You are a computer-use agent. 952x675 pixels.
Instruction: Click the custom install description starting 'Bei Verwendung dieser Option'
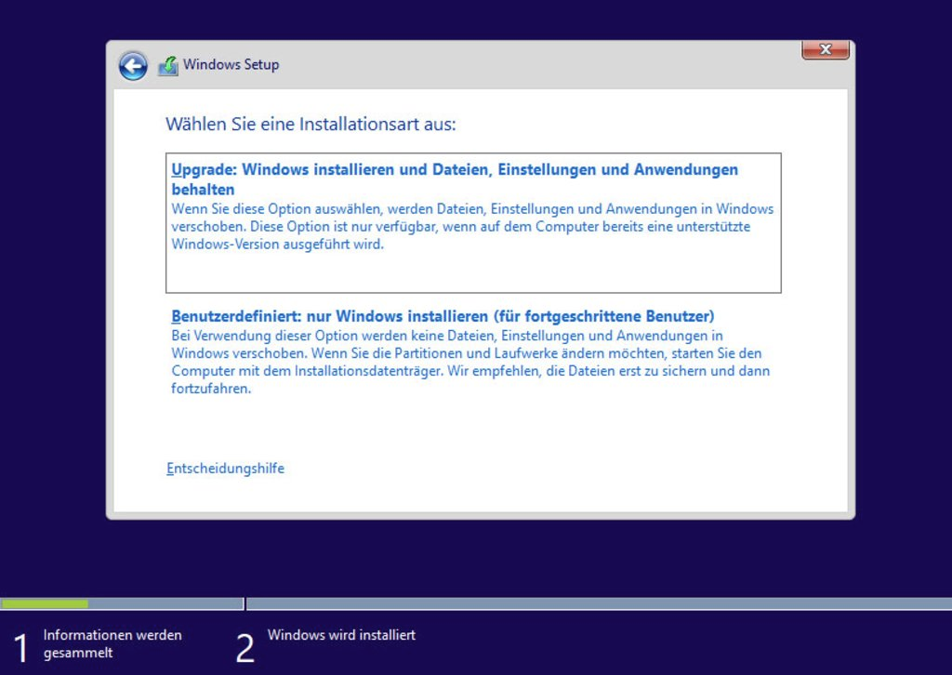coord(470,362)
